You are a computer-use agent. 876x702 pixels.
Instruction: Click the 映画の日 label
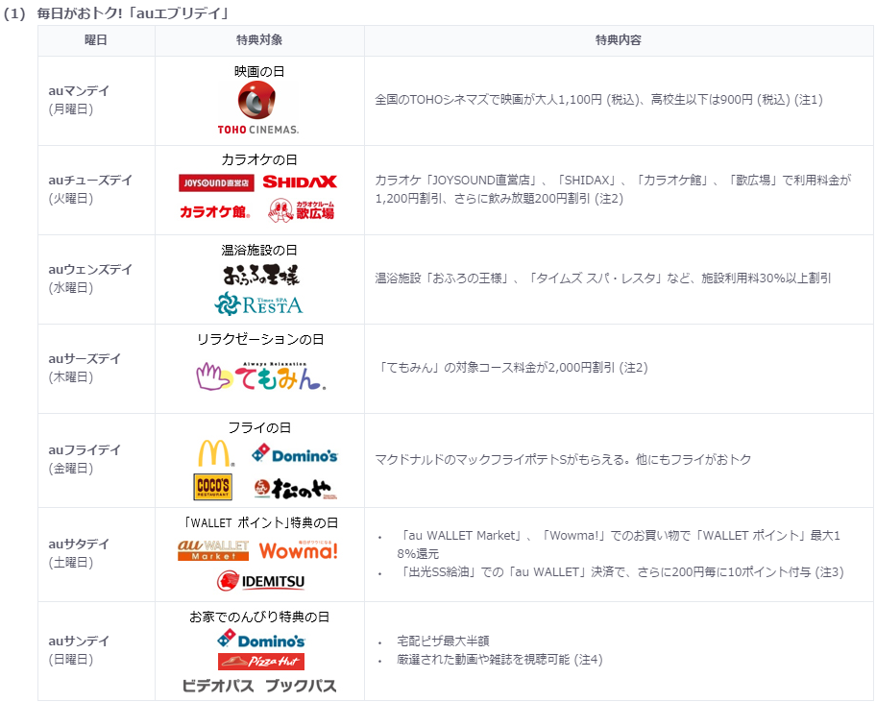tap(259, 71)
